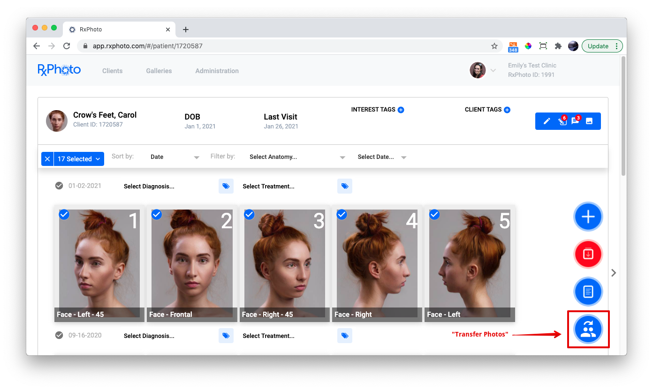Open the notes icon with badge 3
Image resolution: width=653 pixels, height=390 pixels.
coord(576,121)
